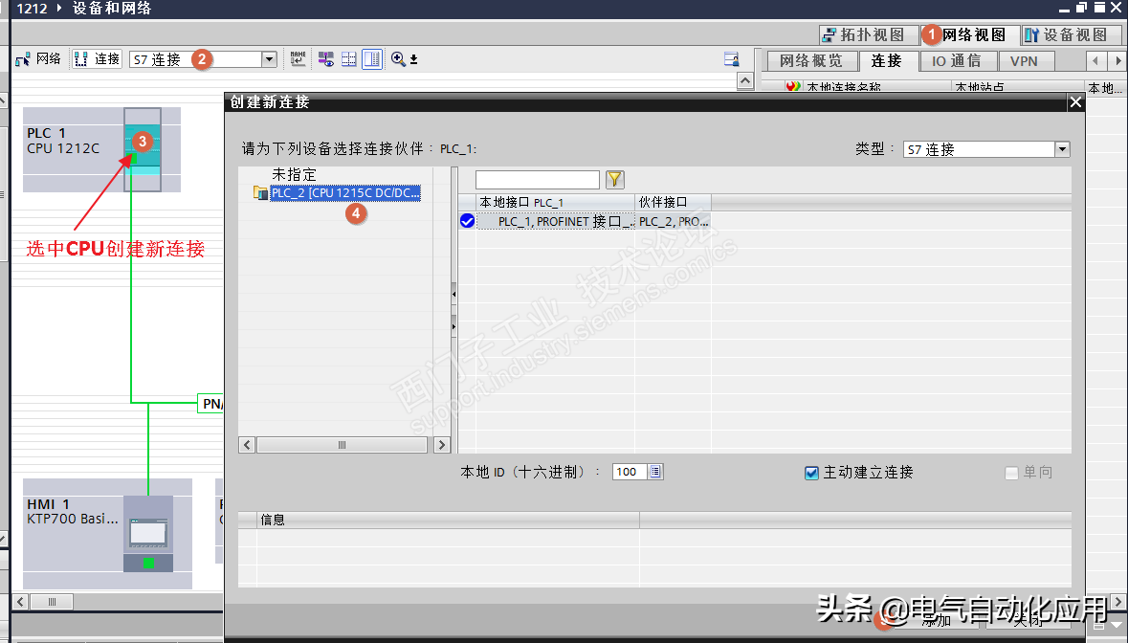Image resolution: width=1128 pixels, height=643 pixels.
Task: Click the relabel NAME icon in toolbar
Action: pos(299,59)
